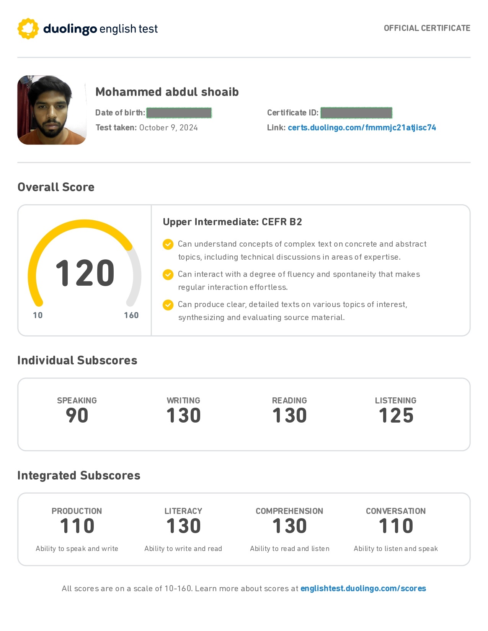The width and height of the screenshot is (488, 631).
Task: Click the redacted Date of birth field
Action: click(179, 113)
